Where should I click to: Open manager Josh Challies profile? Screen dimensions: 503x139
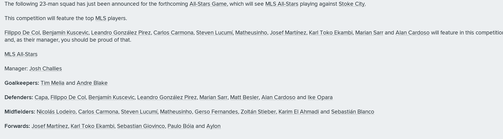pyautogui.click(x=45, y=69)
